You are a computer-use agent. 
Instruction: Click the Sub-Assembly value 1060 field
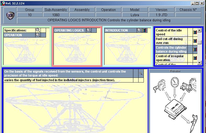click(x=56, y=15)
